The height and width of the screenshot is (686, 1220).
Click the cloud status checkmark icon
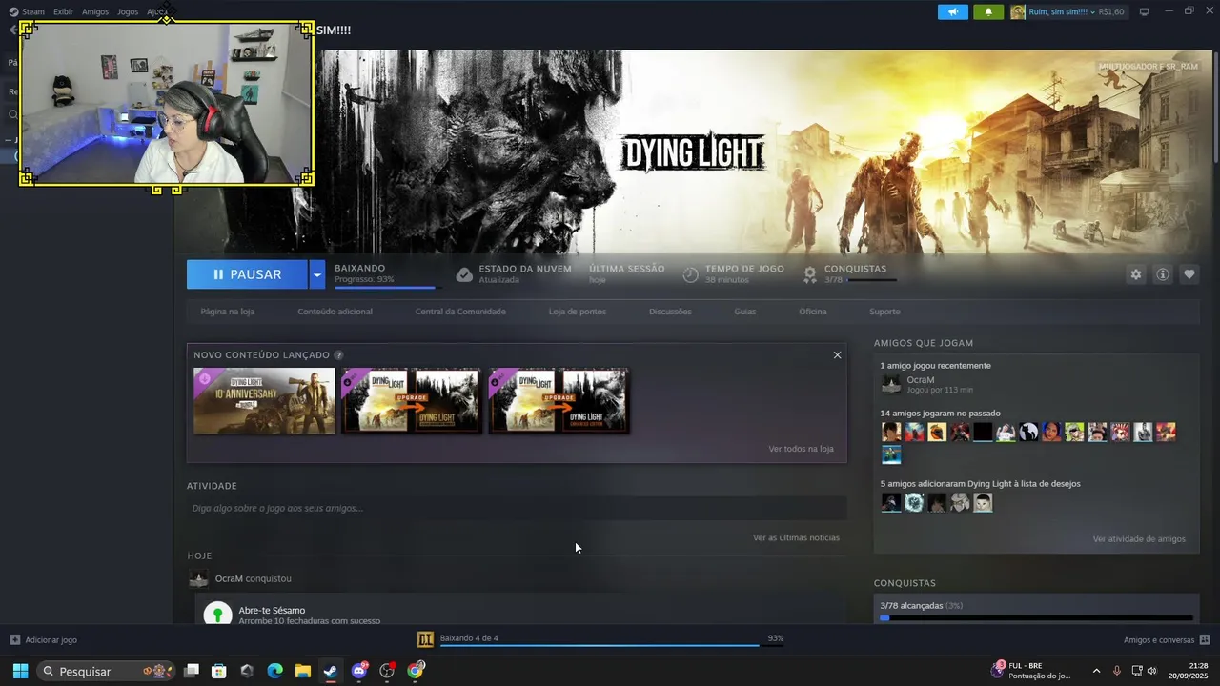coord(464,274)
